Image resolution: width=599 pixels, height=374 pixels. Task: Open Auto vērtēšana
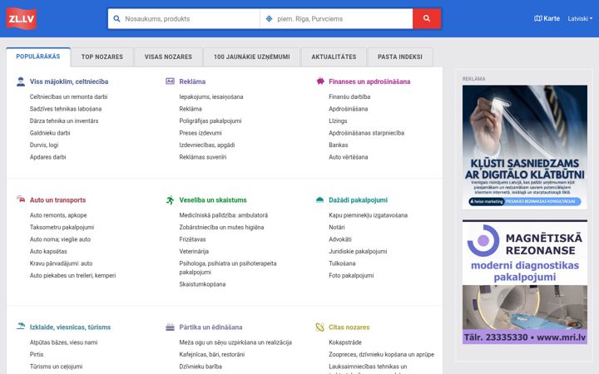[349, 157]
